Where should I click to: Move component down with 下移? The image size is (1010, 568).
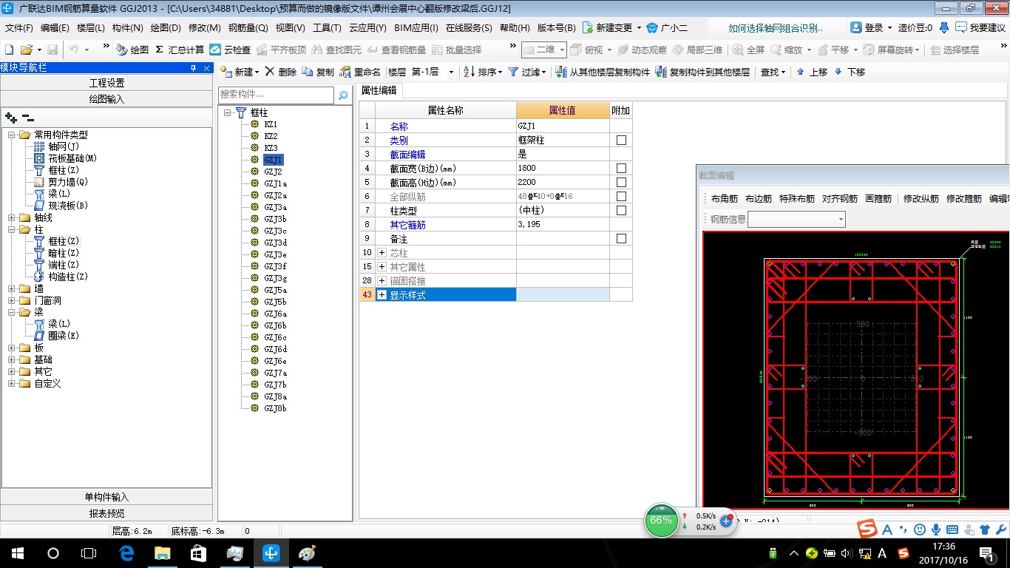coord(849,72)
